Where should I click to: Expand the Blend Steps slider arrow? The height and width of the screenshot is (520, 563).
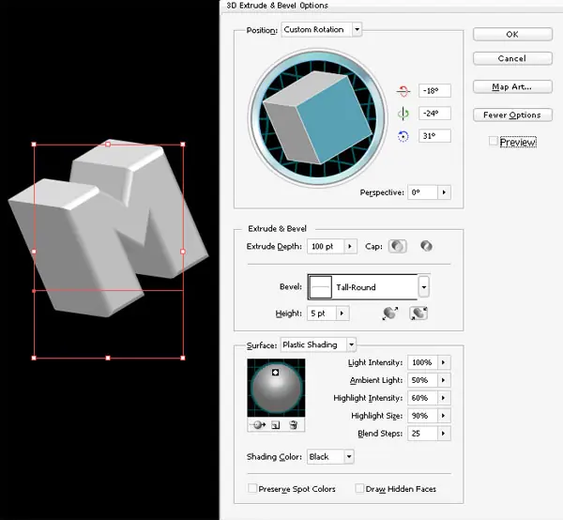click(x=444, y=434)
